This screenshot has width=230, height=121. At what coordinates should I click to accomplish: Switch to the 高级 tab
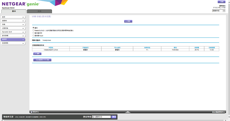tap(39, 11)
